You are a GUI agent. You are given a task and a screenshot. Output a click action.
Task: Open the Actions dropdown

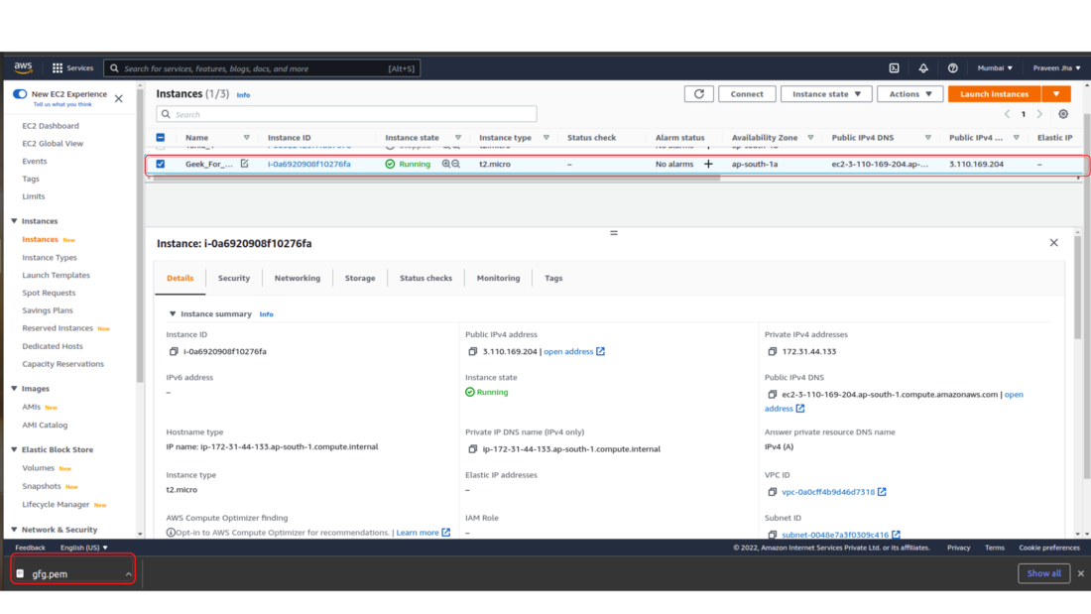coord(910,94)
